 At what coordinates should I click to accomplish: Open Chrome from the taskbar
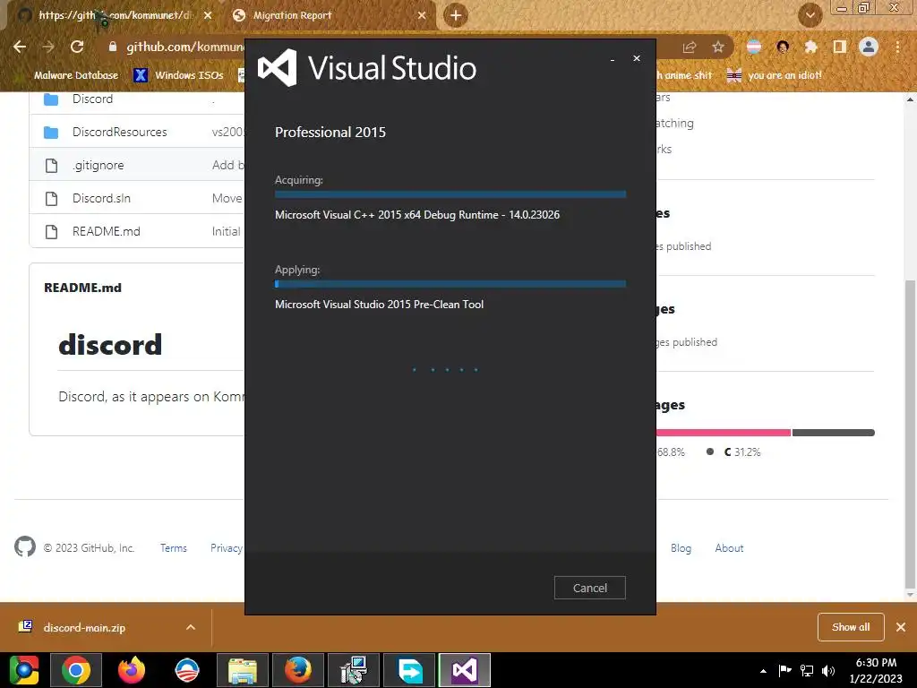[76, 670]
